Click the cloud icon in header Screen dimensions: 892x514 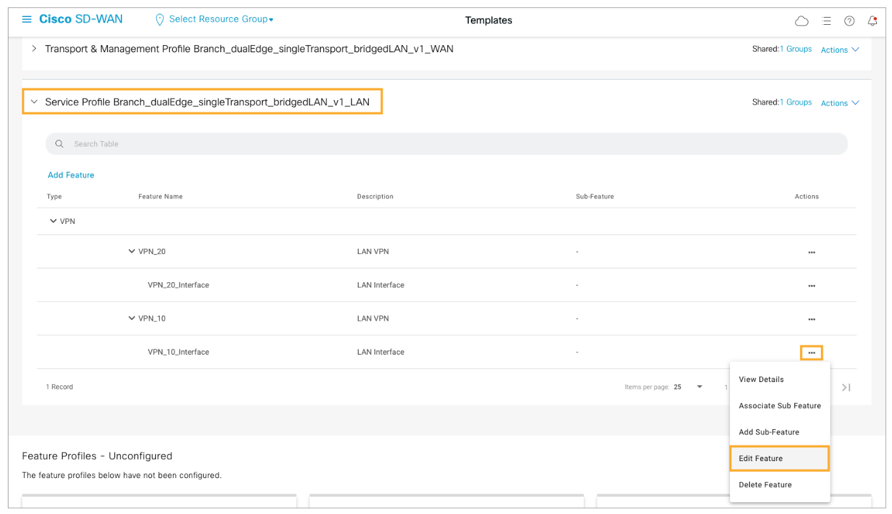tap(801, 21)
